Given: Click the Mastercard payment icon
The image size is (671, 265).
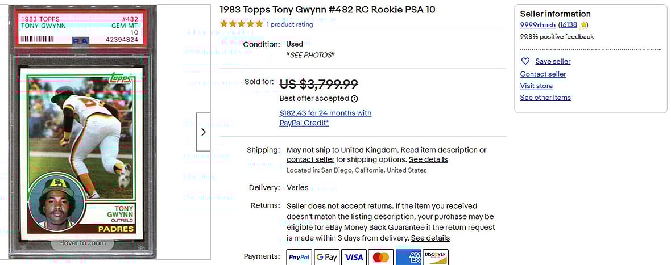Looking at the screenshot, I should (381, 257).
